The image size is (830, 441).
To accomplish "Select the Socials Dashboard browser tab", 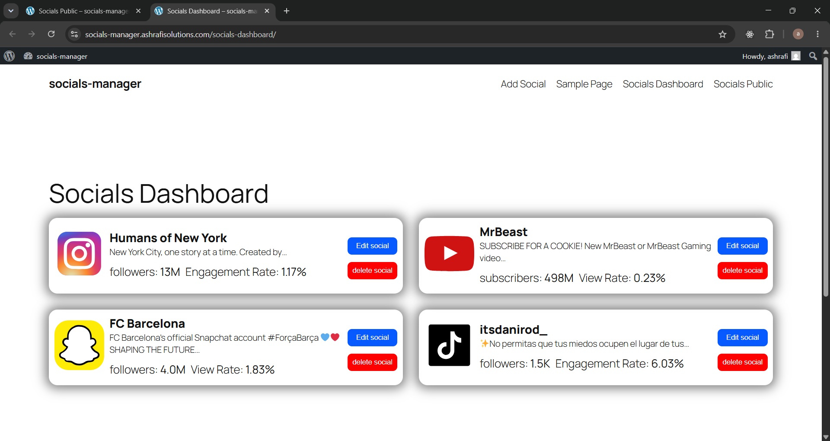I will coord(212,11).
